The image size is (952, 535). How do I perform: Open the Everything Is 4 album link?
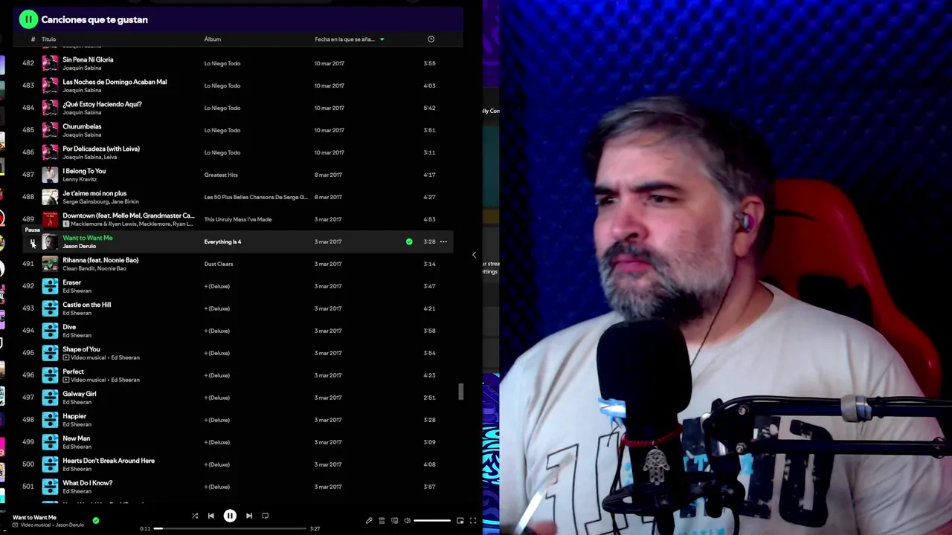[x=222, y=241]
